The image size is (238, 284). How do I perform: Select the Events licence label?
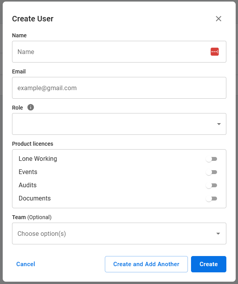tap(28, 172)
